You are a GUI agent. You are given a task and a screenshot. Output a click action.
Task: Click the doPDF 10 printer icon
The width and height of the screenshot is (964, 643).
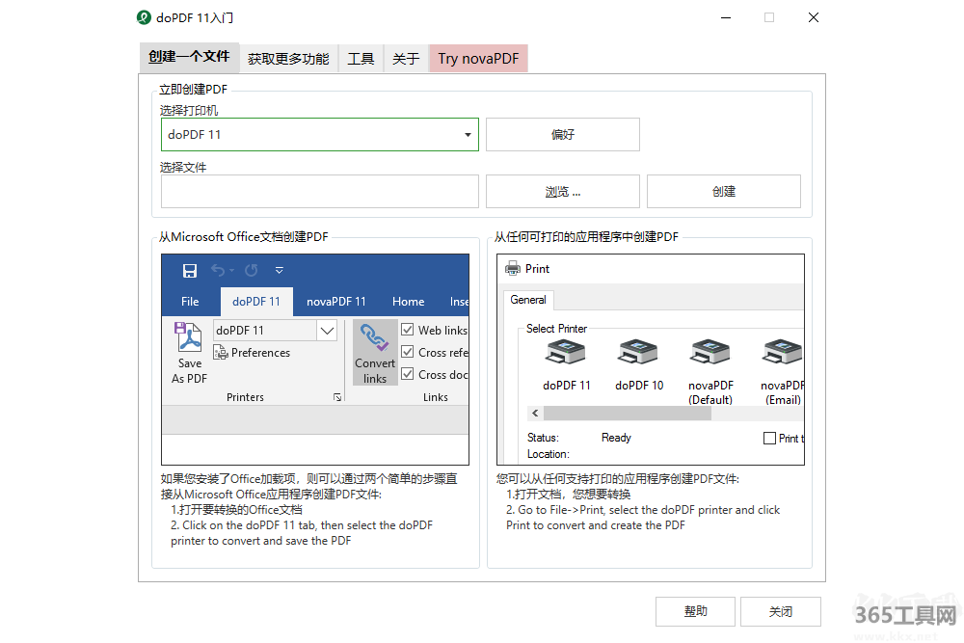[x=639, y=354]
